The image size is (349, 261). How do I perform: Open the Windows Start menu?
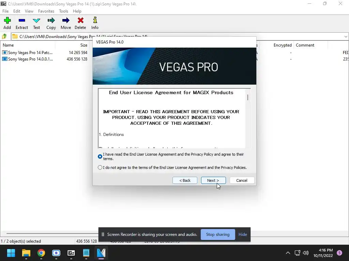point(11,253)
